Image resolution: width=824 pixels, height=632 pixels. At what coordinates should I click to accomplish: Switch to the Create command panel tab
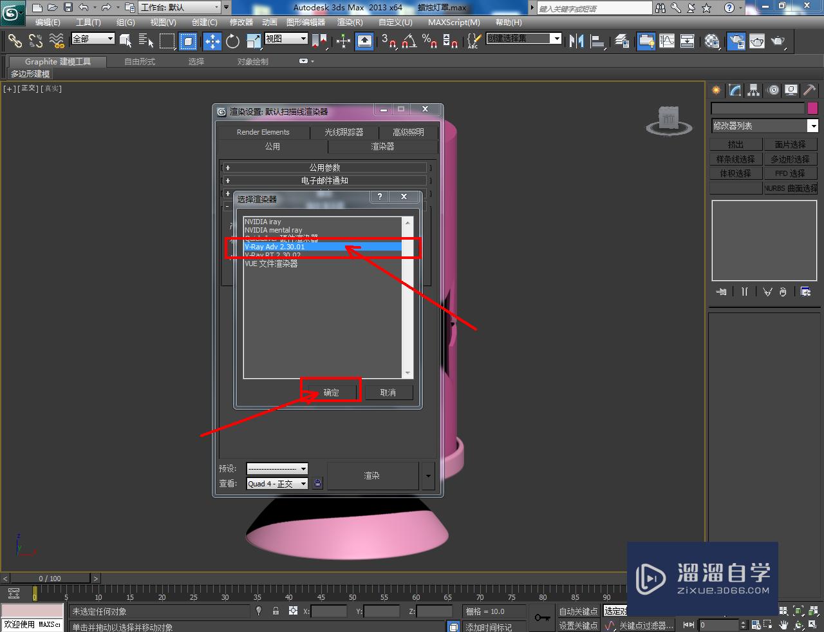pyautogui.click(x=716, y=90)
